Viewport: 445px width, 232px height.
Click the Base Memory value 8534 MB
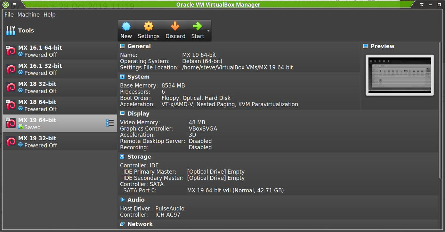(173, 85)
